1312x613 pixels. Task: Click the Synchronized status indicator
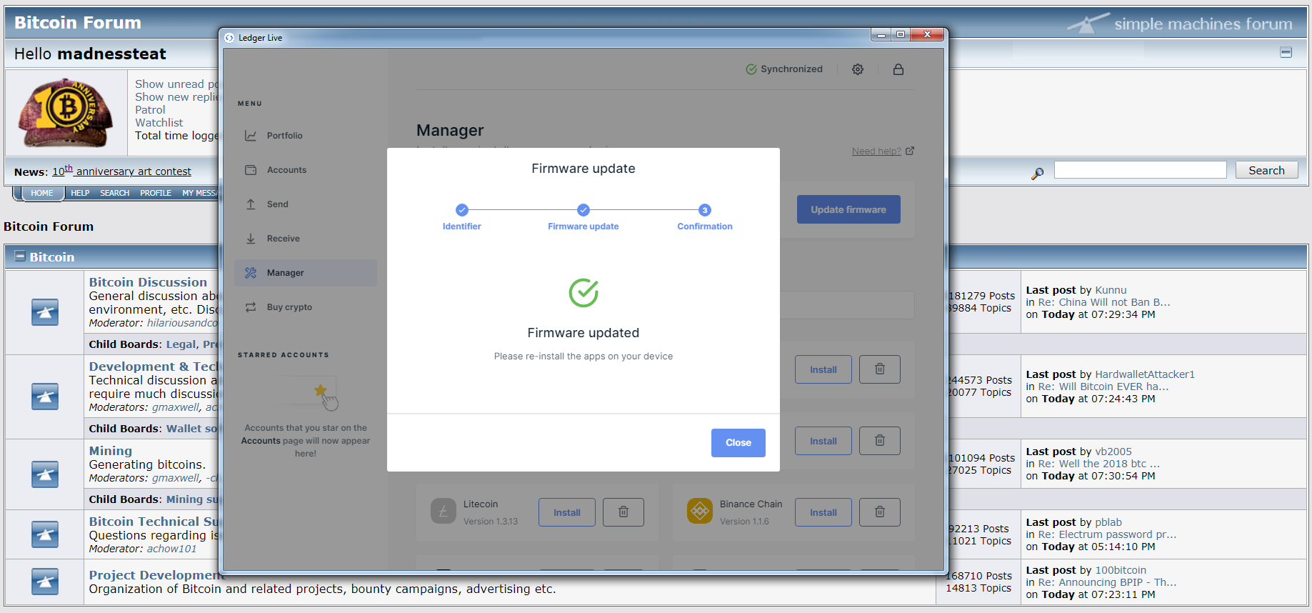784,69
